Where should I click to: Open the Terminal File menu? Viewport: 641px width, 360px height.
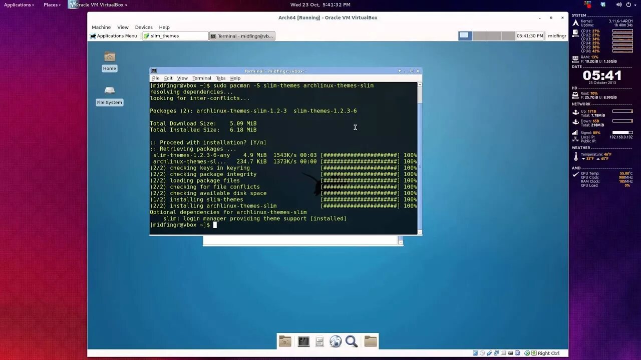click(x=156, y=78)
